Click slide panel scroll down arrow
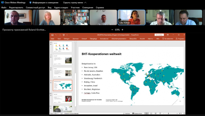Viewport: 205px width, 116px height. pos(75,111)
